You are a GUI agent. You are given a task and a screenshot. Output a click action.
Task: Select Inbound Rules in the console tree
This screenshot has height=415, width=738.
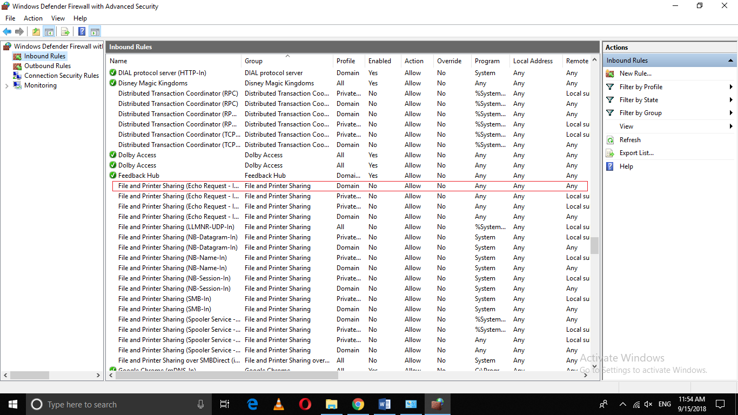click(45, 56)
